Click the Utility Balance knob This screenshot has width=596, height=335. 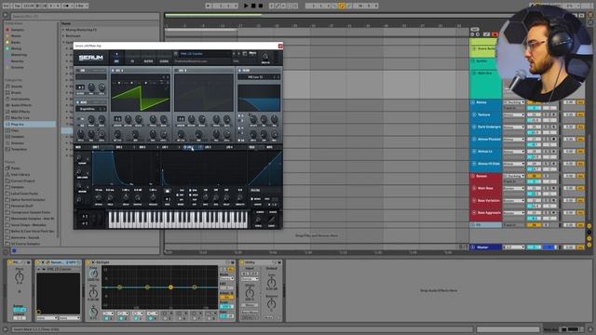pyautogui.click(x=271, y=304)
